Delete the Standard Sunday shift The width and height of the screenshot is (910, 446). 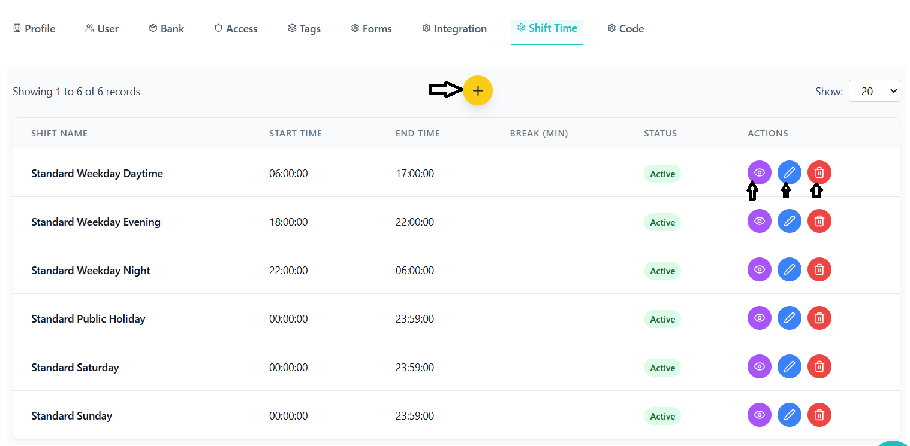819,415
